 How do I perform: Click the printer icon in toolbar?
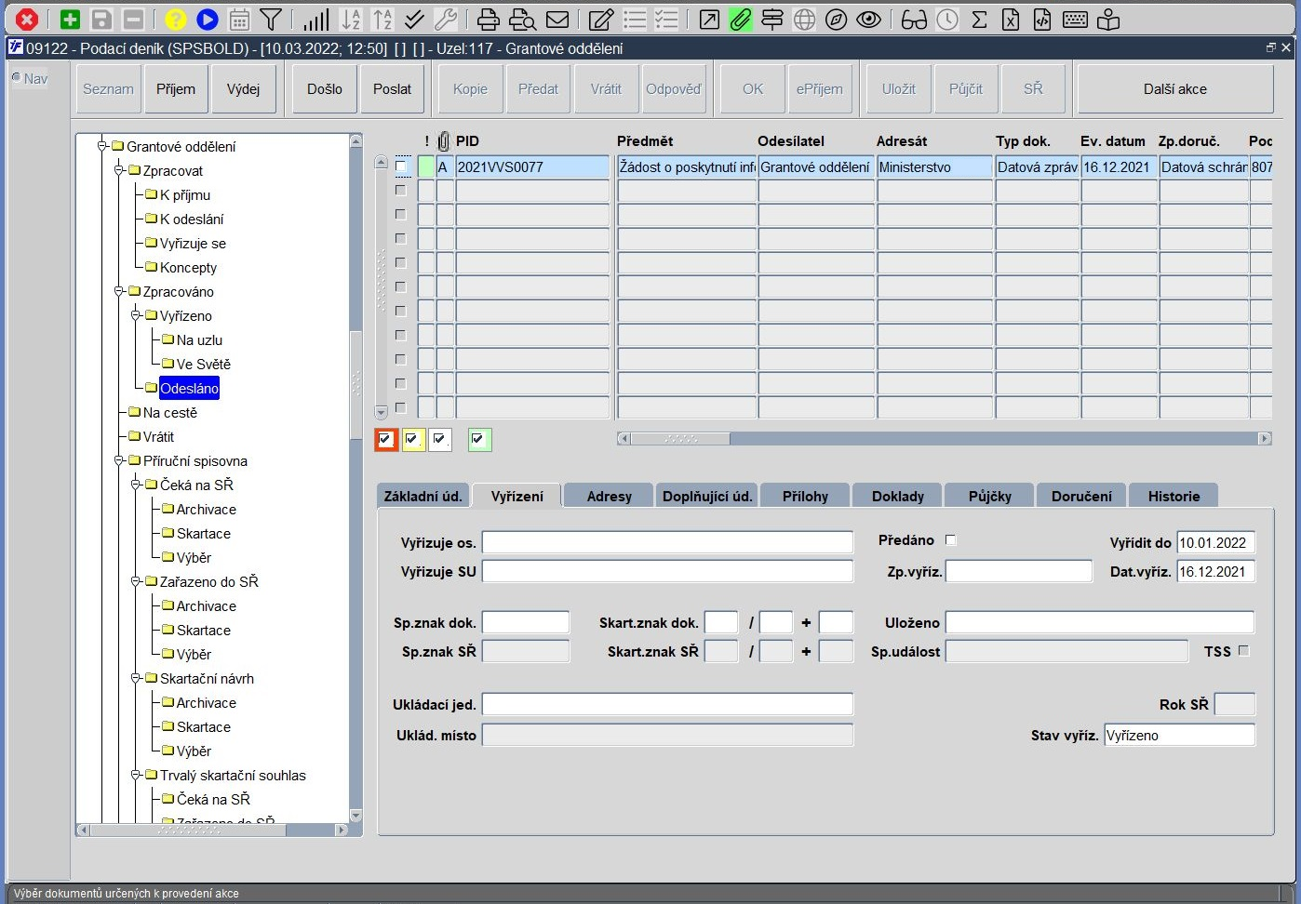pos(489,19)
